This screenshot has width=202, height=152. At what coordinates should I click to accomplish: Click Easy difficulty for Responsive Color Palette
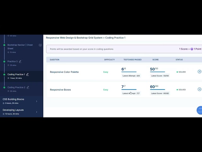tap(106, 72)
